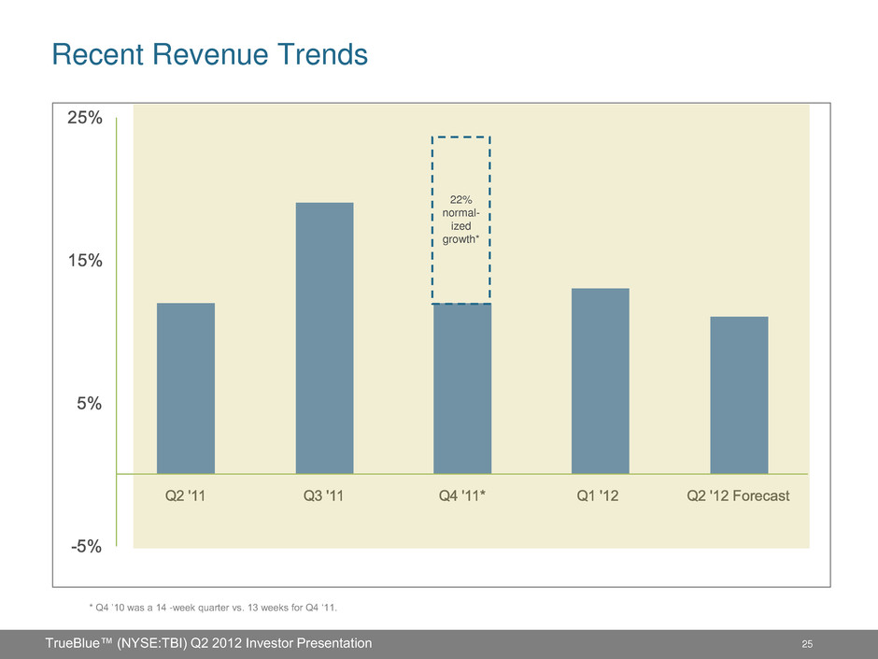
Task: Click the solid Q4 '11 bar
Action: point(462,389)
